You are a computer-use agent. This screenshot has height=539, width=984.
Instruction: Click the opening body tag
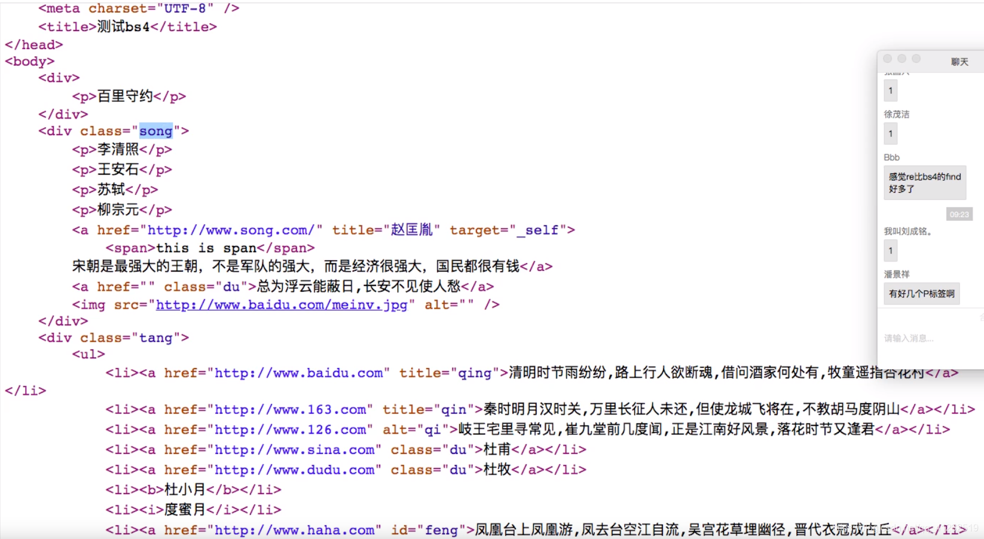coord(30,62)
